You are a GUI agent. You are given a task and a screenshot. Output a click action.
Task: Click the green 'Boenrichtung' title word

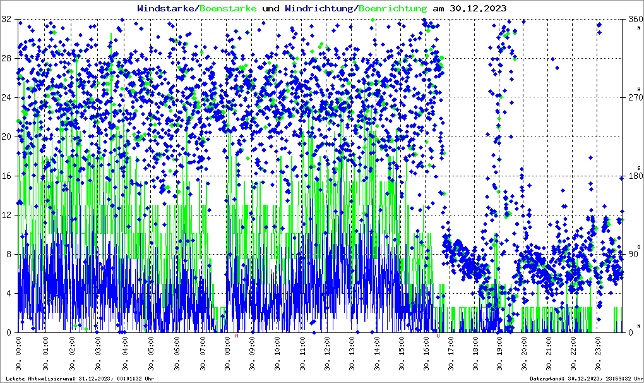coord(393,8)
